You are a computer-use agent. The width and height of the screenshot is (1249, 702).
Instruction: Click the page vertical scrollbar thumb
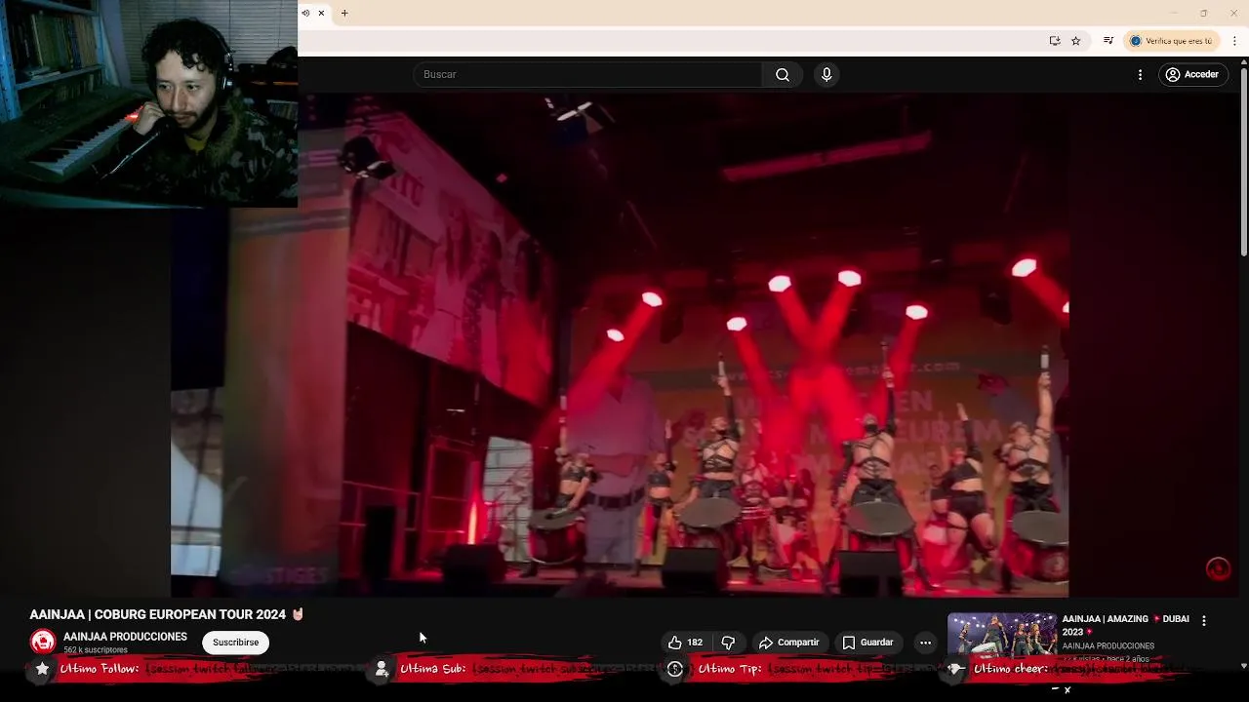(1243, 161)
